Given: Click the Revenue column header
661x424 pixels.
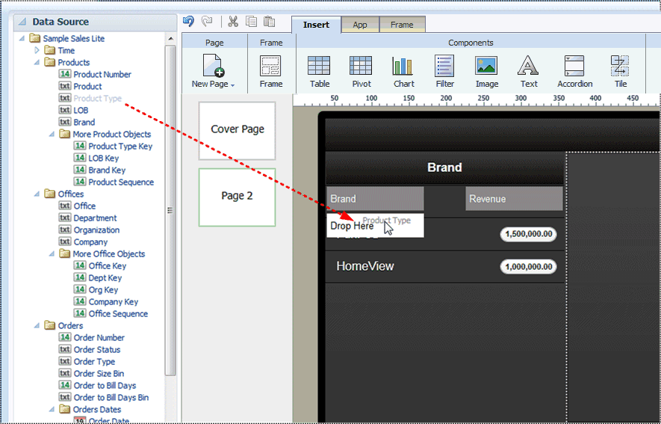Looking at the screenshot, I should point(514,199).
